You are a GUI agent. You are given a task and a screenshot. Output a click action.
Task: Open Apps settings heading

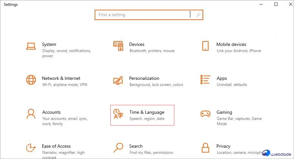click(x=222, y=79)
